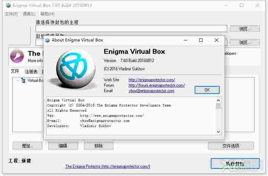Click the main window title bar app icon
Screen dimensions: 268x176
[8, 5]
